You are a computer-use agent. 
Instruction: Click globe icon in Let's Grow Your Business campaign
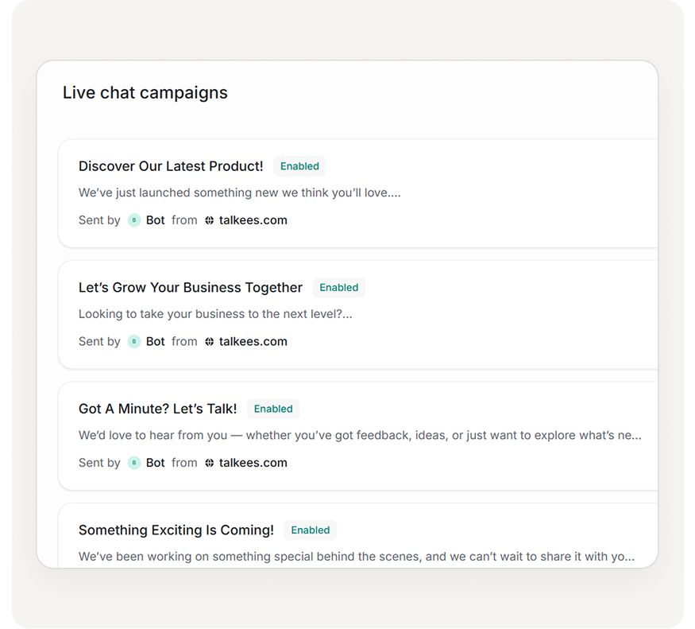point(210,342)
